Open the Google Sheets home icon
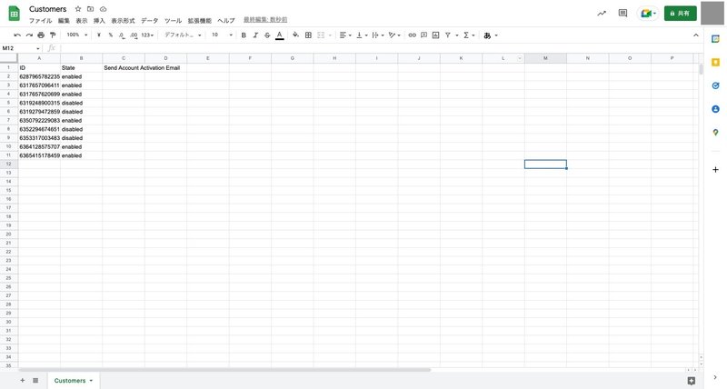 coord(14,14)
